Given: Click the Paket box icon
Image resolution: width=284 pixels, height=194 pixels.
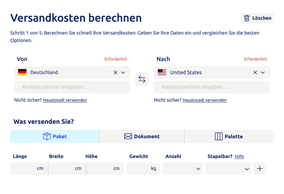Looking at the screenshot, I should pyautogui.click(x=47, y=136).
